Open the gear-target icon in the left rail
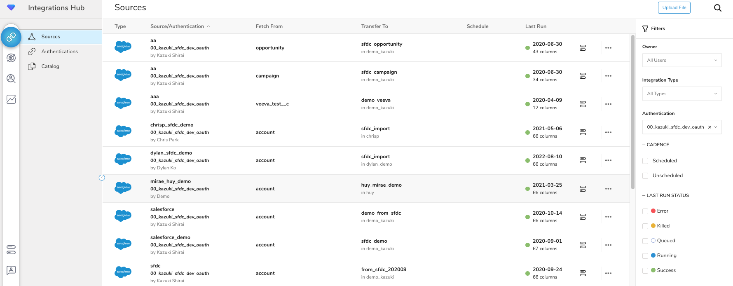 coord(11,58)
